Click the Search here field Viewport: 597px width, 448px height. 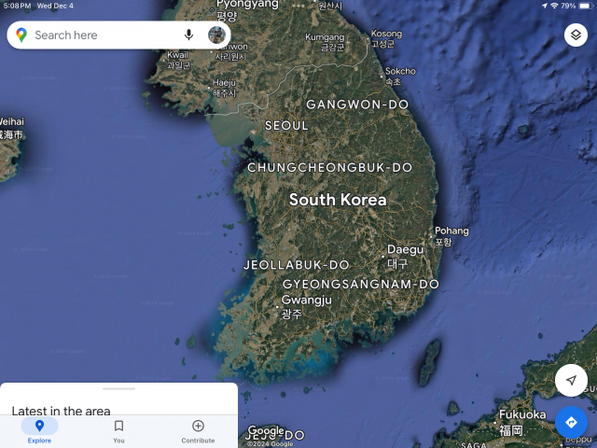(103, 35)
